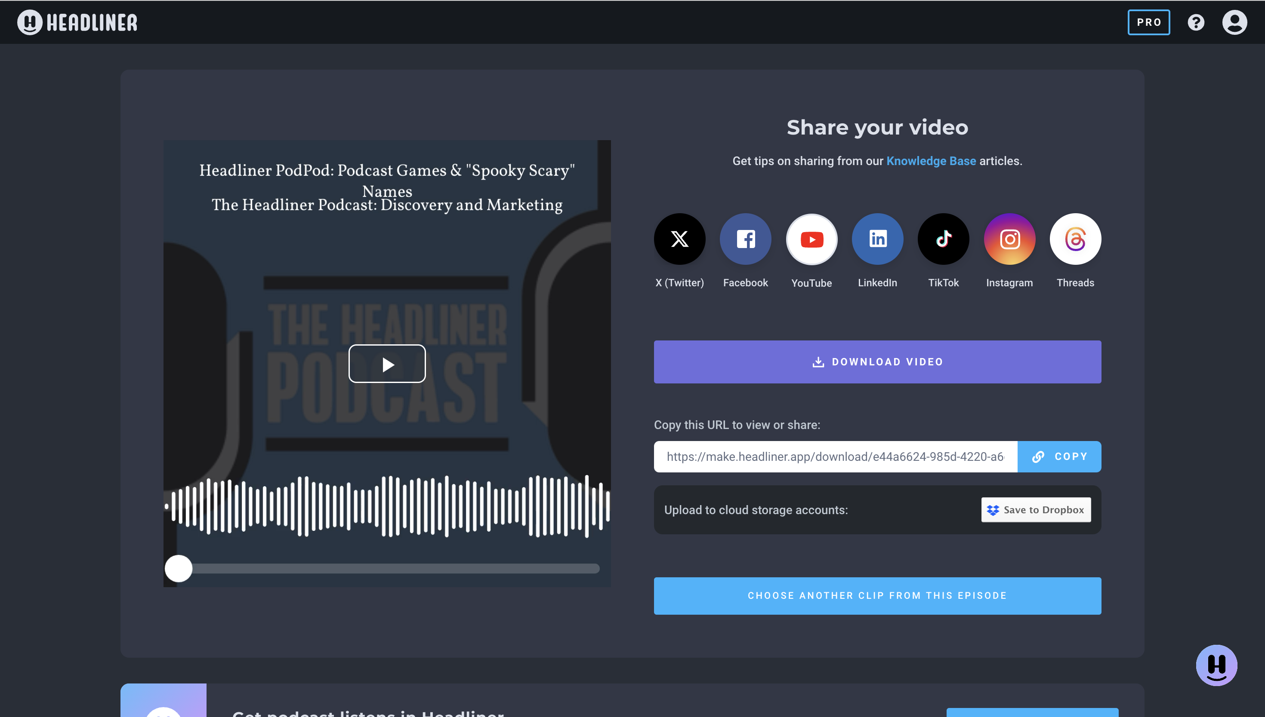Click the YouTube label text
The height and width of the screenshot is (717, 1265).
pos(811,283)
